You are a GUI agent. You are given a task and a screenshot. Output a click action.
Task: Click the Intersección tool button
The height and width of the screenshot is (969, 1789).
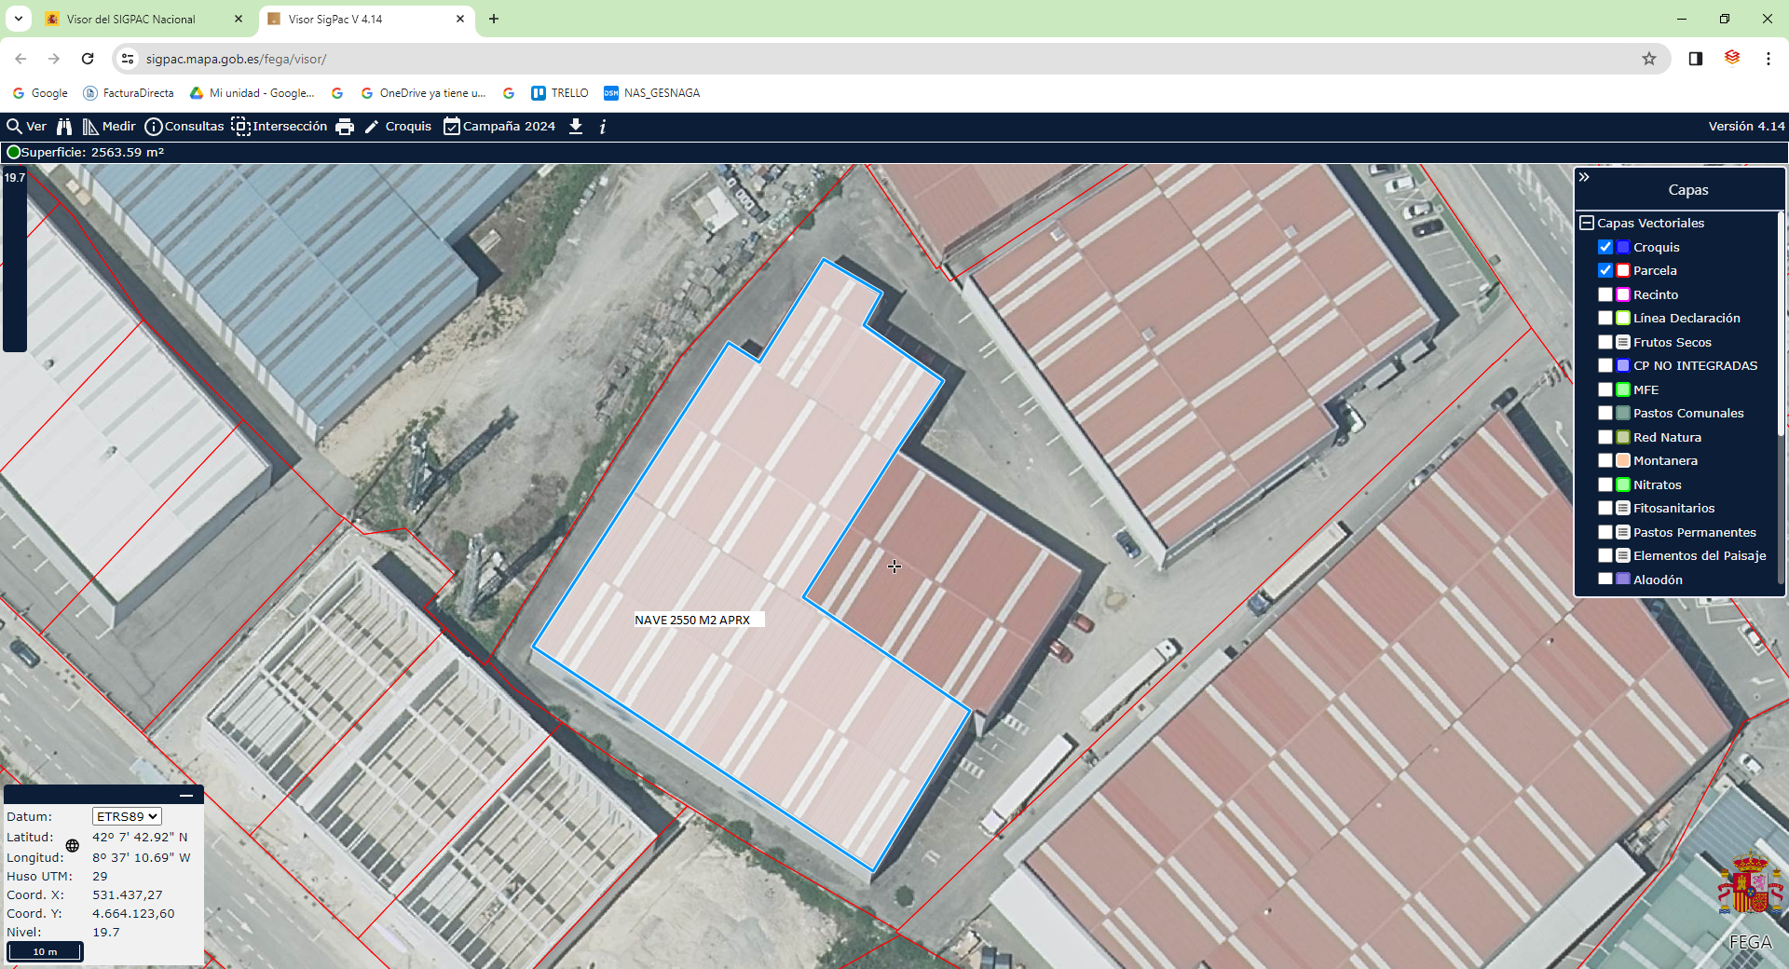coord(280,127)
